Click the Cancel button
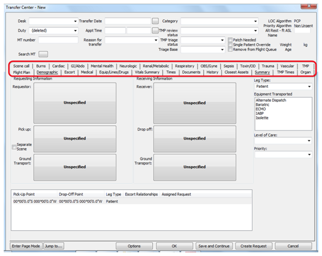The image size is (322, 256). click(293, 246)
